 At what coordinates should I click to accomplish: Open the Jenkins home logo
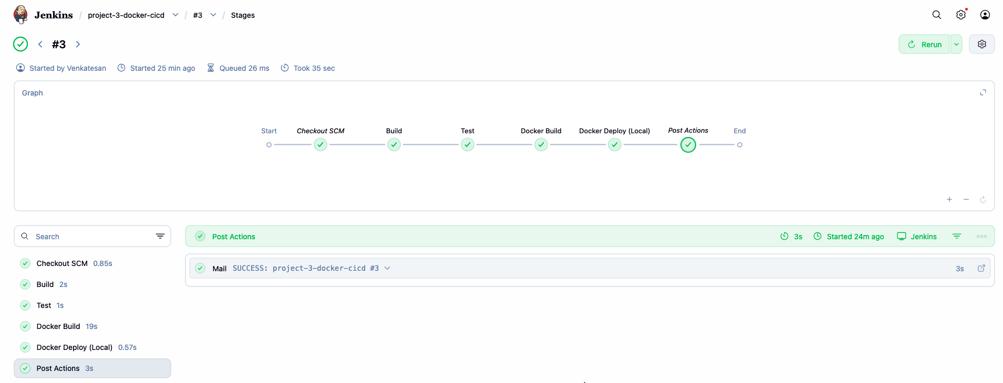pos(43,15)
